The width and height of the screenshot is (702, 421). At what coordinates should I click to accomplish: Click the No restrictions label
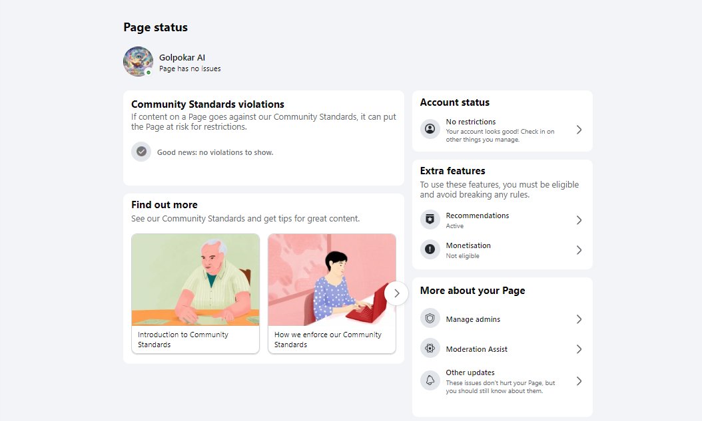click(470, 122)
